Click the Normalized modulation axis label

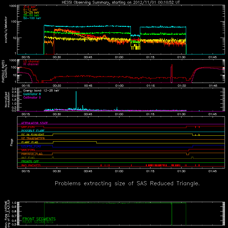click(x=7, y=99)
